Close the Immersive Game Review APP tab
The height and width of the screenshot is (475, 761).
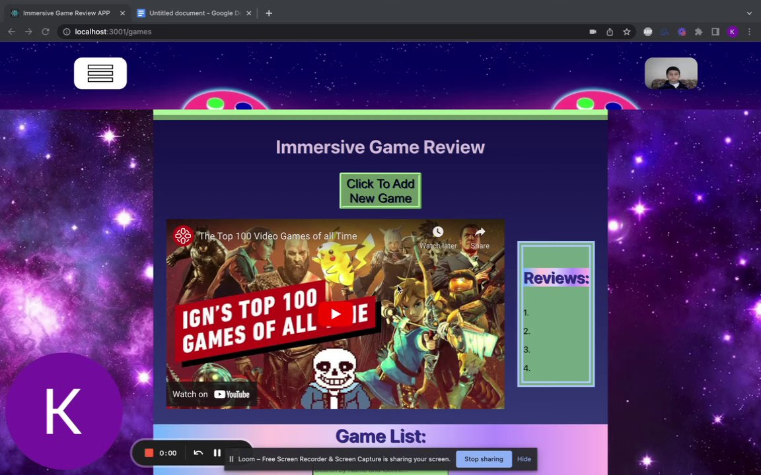pyautogui.click(x=122, y=13)
